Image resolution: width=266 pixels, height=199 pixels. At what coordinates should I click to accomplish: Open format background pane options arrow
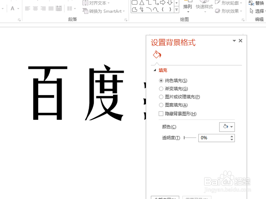234,40
